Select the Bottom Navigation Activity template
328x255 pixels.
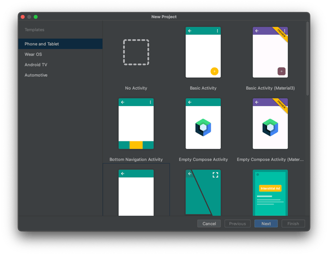[136, 124]
